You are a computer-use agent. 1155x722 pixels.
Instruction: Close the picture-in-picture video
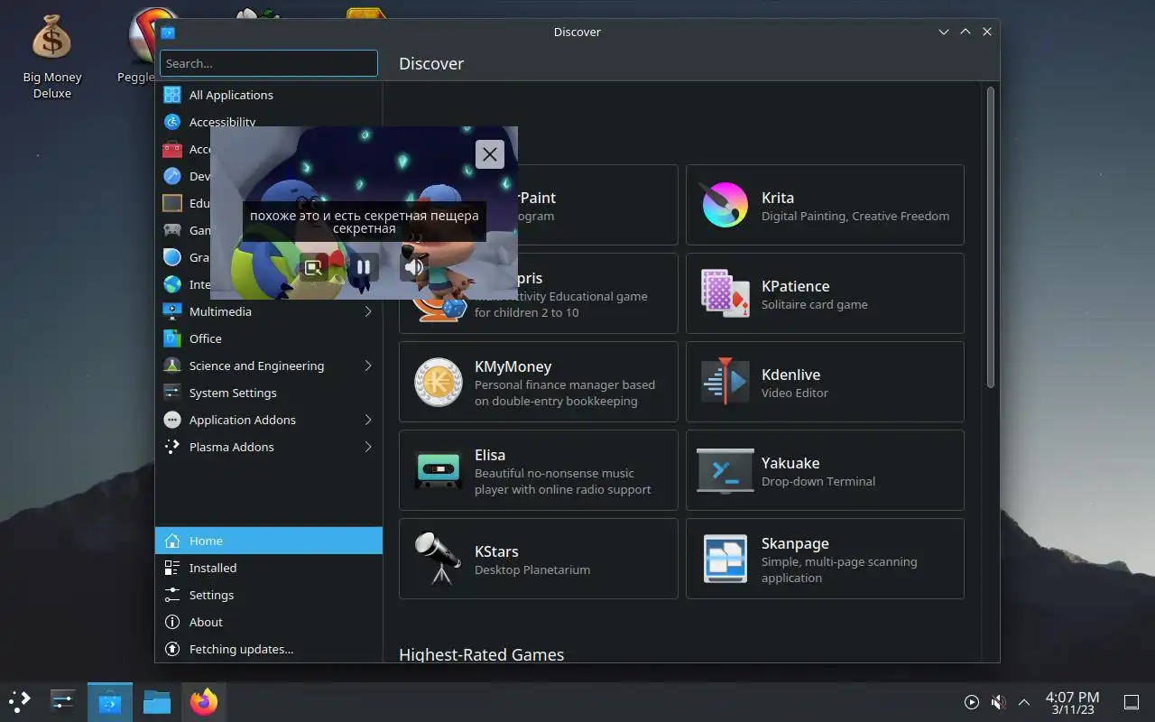(x=490, y=154)
